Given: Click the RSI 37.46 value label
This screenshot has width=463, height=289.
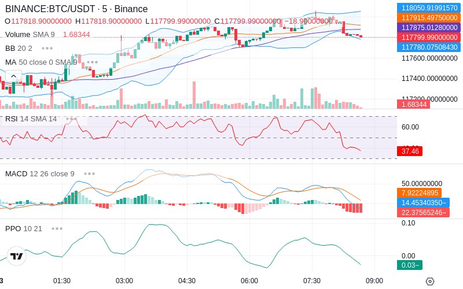Looking at the screenshot, I should tap(410, 151).
